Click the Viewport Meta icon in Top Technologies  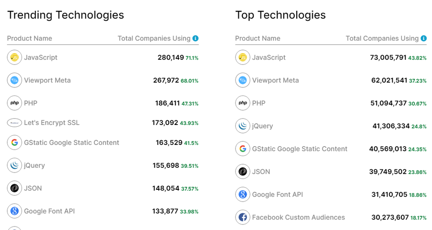tap(243, 80)
